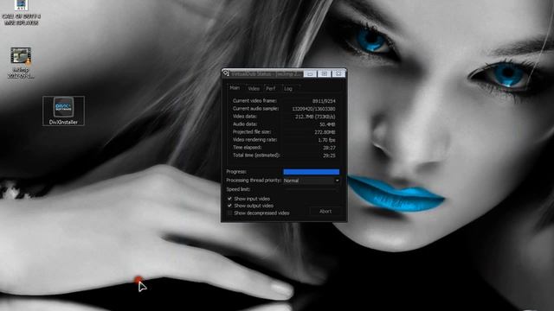Switch to the Main tab
Viewport: 554px width, 311px height.
tap(235, 88)
